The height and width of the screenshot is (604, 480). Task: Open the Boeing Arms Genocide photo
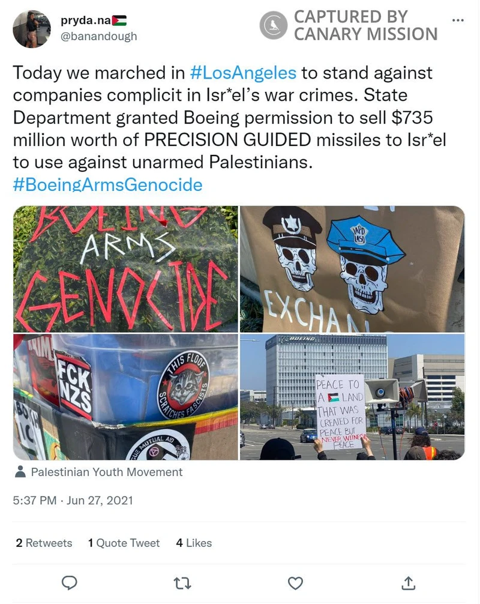click(x=125, y=269)
